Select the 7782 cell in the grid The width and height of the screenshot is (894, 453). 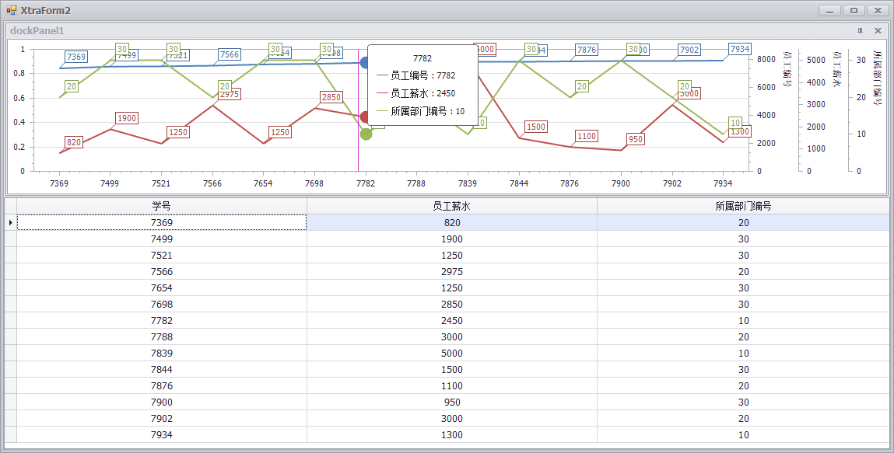click(162, 320)
